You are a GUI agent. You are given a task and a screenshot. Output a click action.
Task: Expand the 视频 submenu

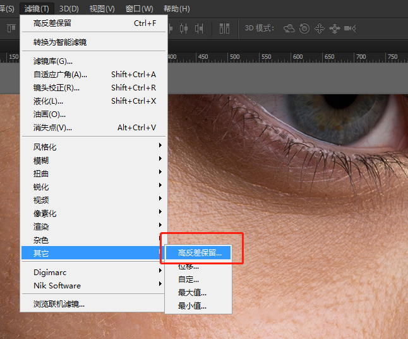pyautogui.click(x=93, y=200)
